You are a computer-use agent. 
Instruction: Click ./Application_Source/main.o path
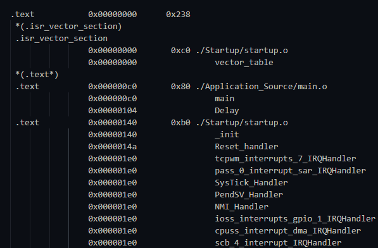(x=261, y=87)
